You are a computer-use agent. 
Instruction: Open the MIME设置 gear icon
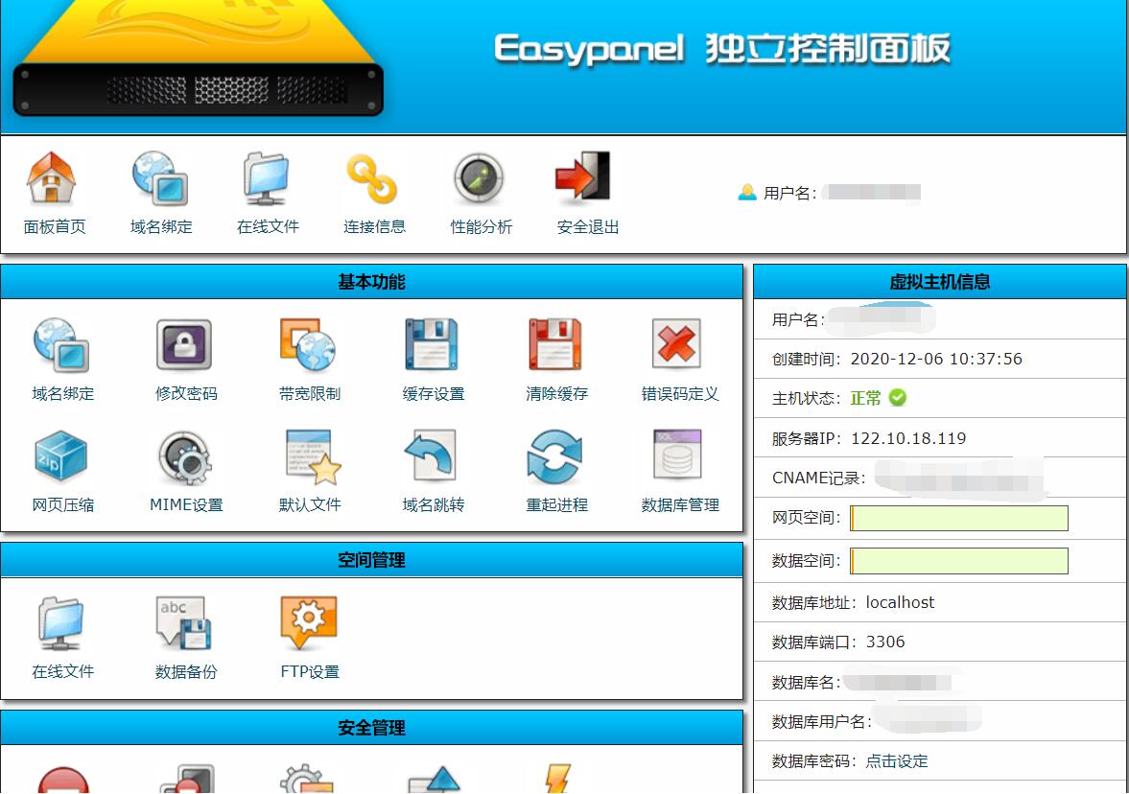(x=185, y=457)
